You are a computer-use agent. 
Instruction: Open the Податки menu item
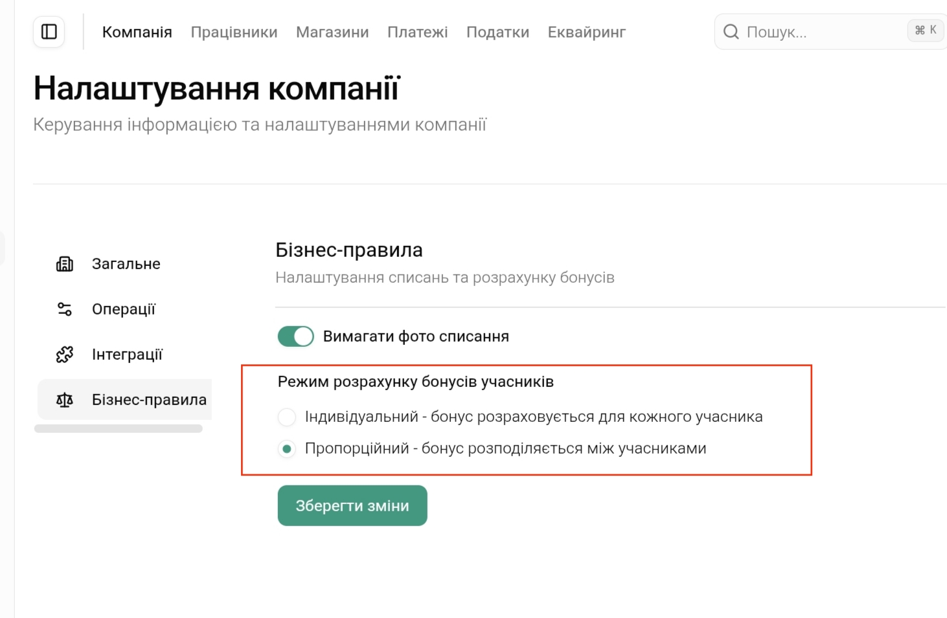(497, 32)
